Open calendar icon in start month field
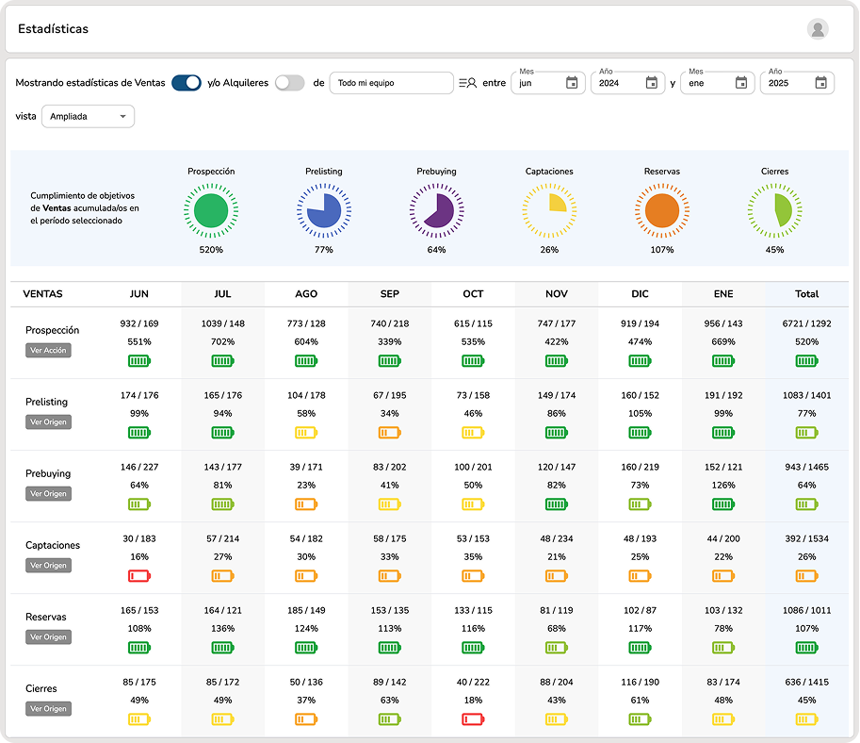This screenshot has height=743, width=860. [x=572, y=83]
